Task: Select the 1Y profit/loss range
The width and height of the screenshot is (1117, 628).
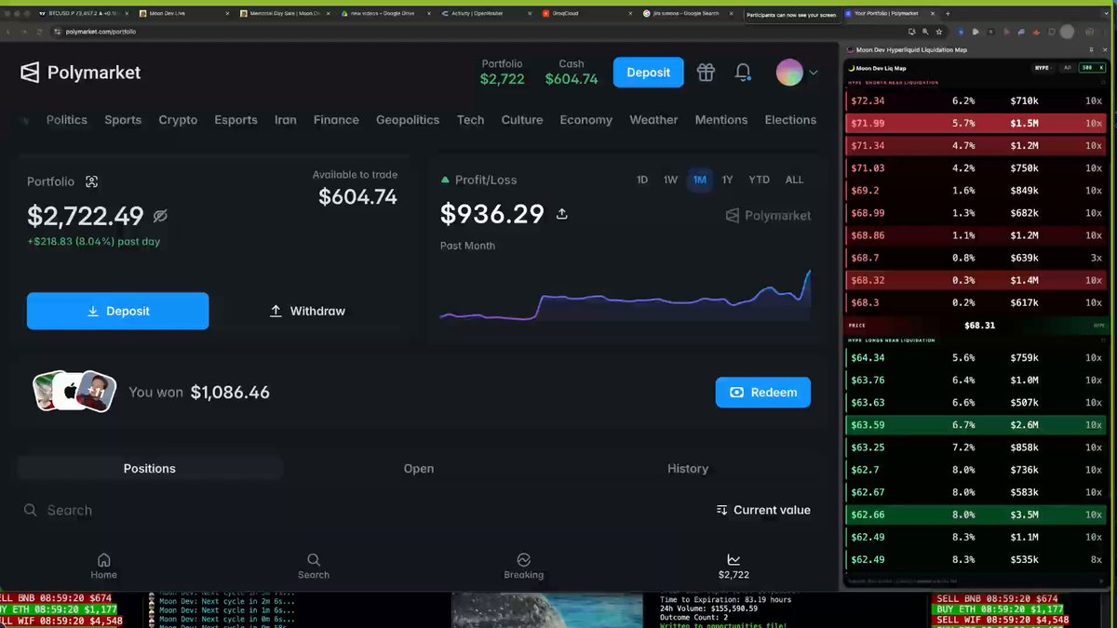Action: (x=727, y=180)
